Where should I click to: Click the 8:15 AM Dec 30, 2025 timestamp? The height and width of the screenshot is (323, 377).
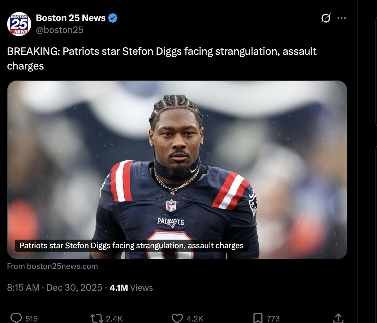point(54,288)
